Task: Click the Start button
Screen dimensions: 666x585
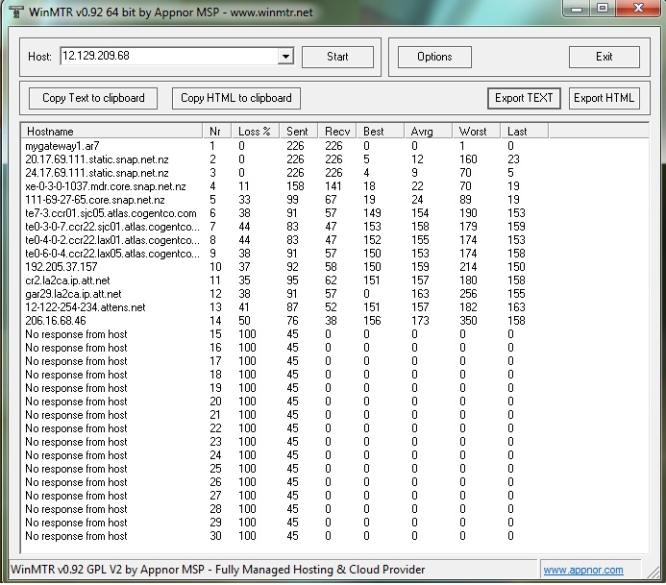Action: tap(337, 57)
